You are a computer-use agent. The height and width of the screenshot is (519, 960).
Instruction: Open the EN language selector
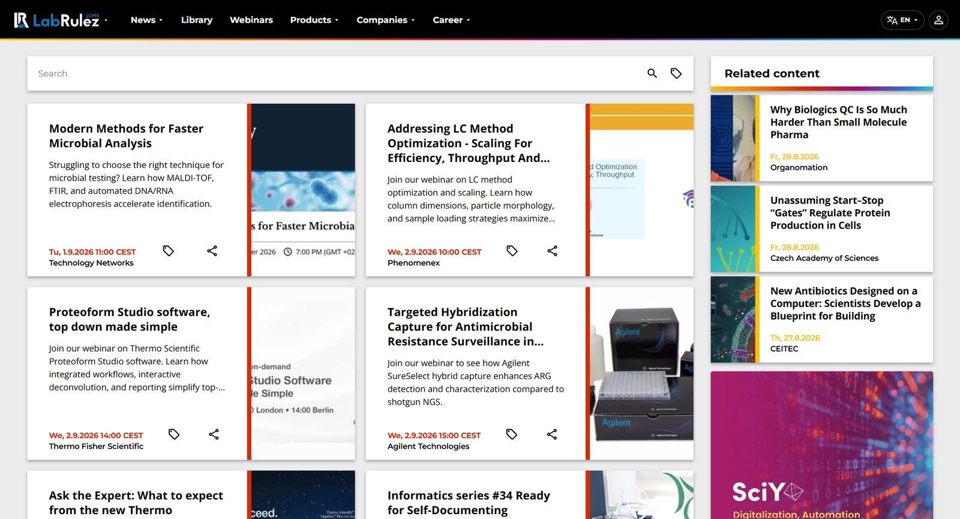click(902, 20)
